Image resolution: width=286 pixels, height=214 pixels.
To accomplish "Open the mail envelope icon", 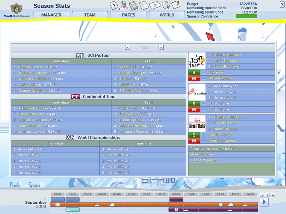I will [x=155, y=5].
